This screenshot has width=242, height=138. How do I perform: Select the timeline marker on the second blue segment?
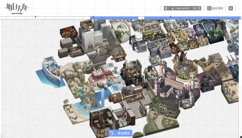171,17
